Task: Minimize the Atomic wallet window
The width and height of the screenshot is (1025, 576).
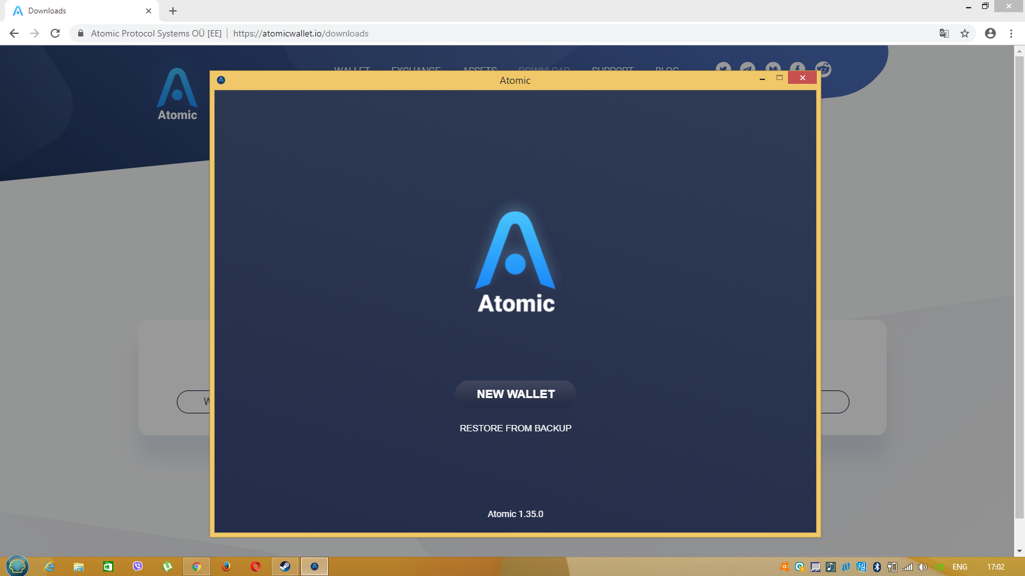Action: click(x=762, y=78)
